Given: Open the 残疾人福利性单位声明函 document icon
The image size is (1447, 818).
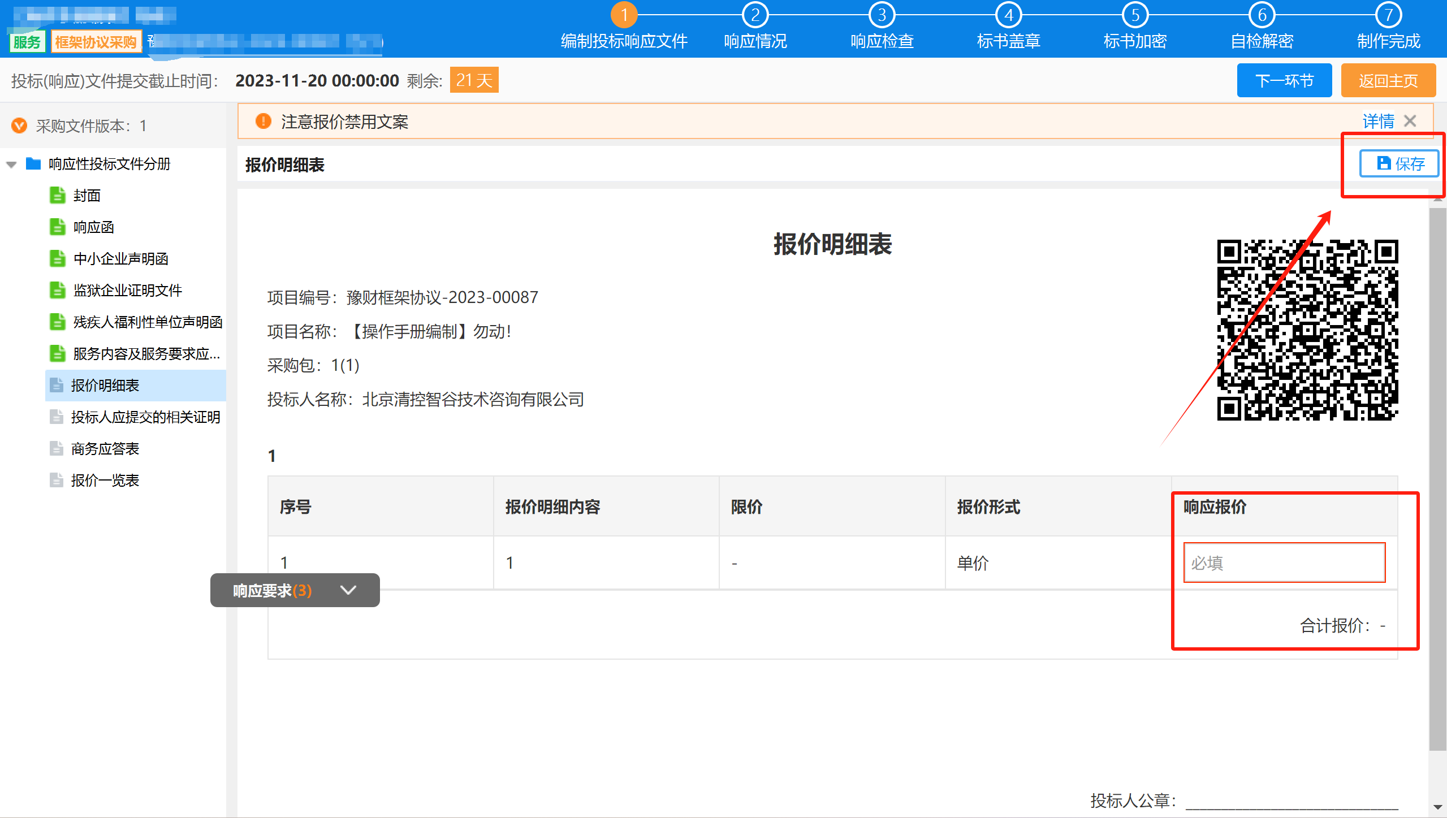Looking at the screenshot, I should (x=57, y=322).
